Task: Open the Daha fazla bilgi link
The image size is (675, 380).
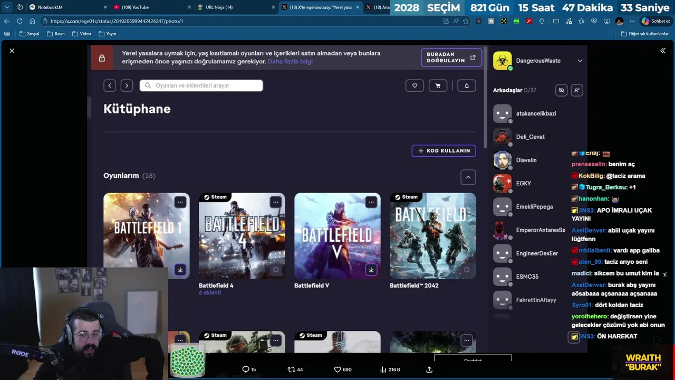Action: coord(290,61)
